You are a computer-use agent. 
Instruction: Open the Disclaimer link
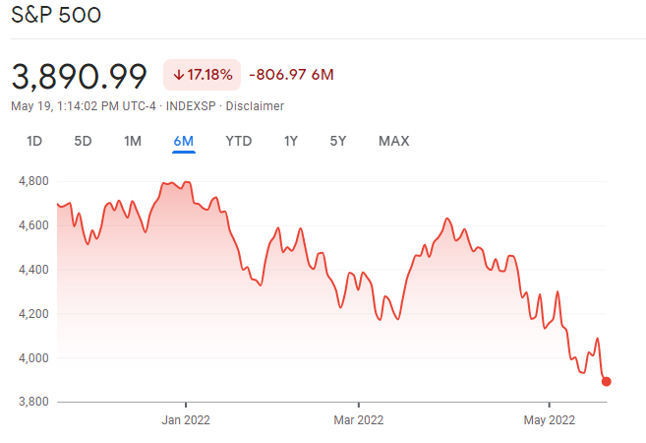pyautogui.click(x=256, y=105)
